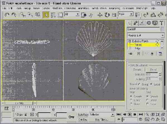Click the object color swatch beside the name
This screenshot has height=124, width=167.
click(163, 29)
